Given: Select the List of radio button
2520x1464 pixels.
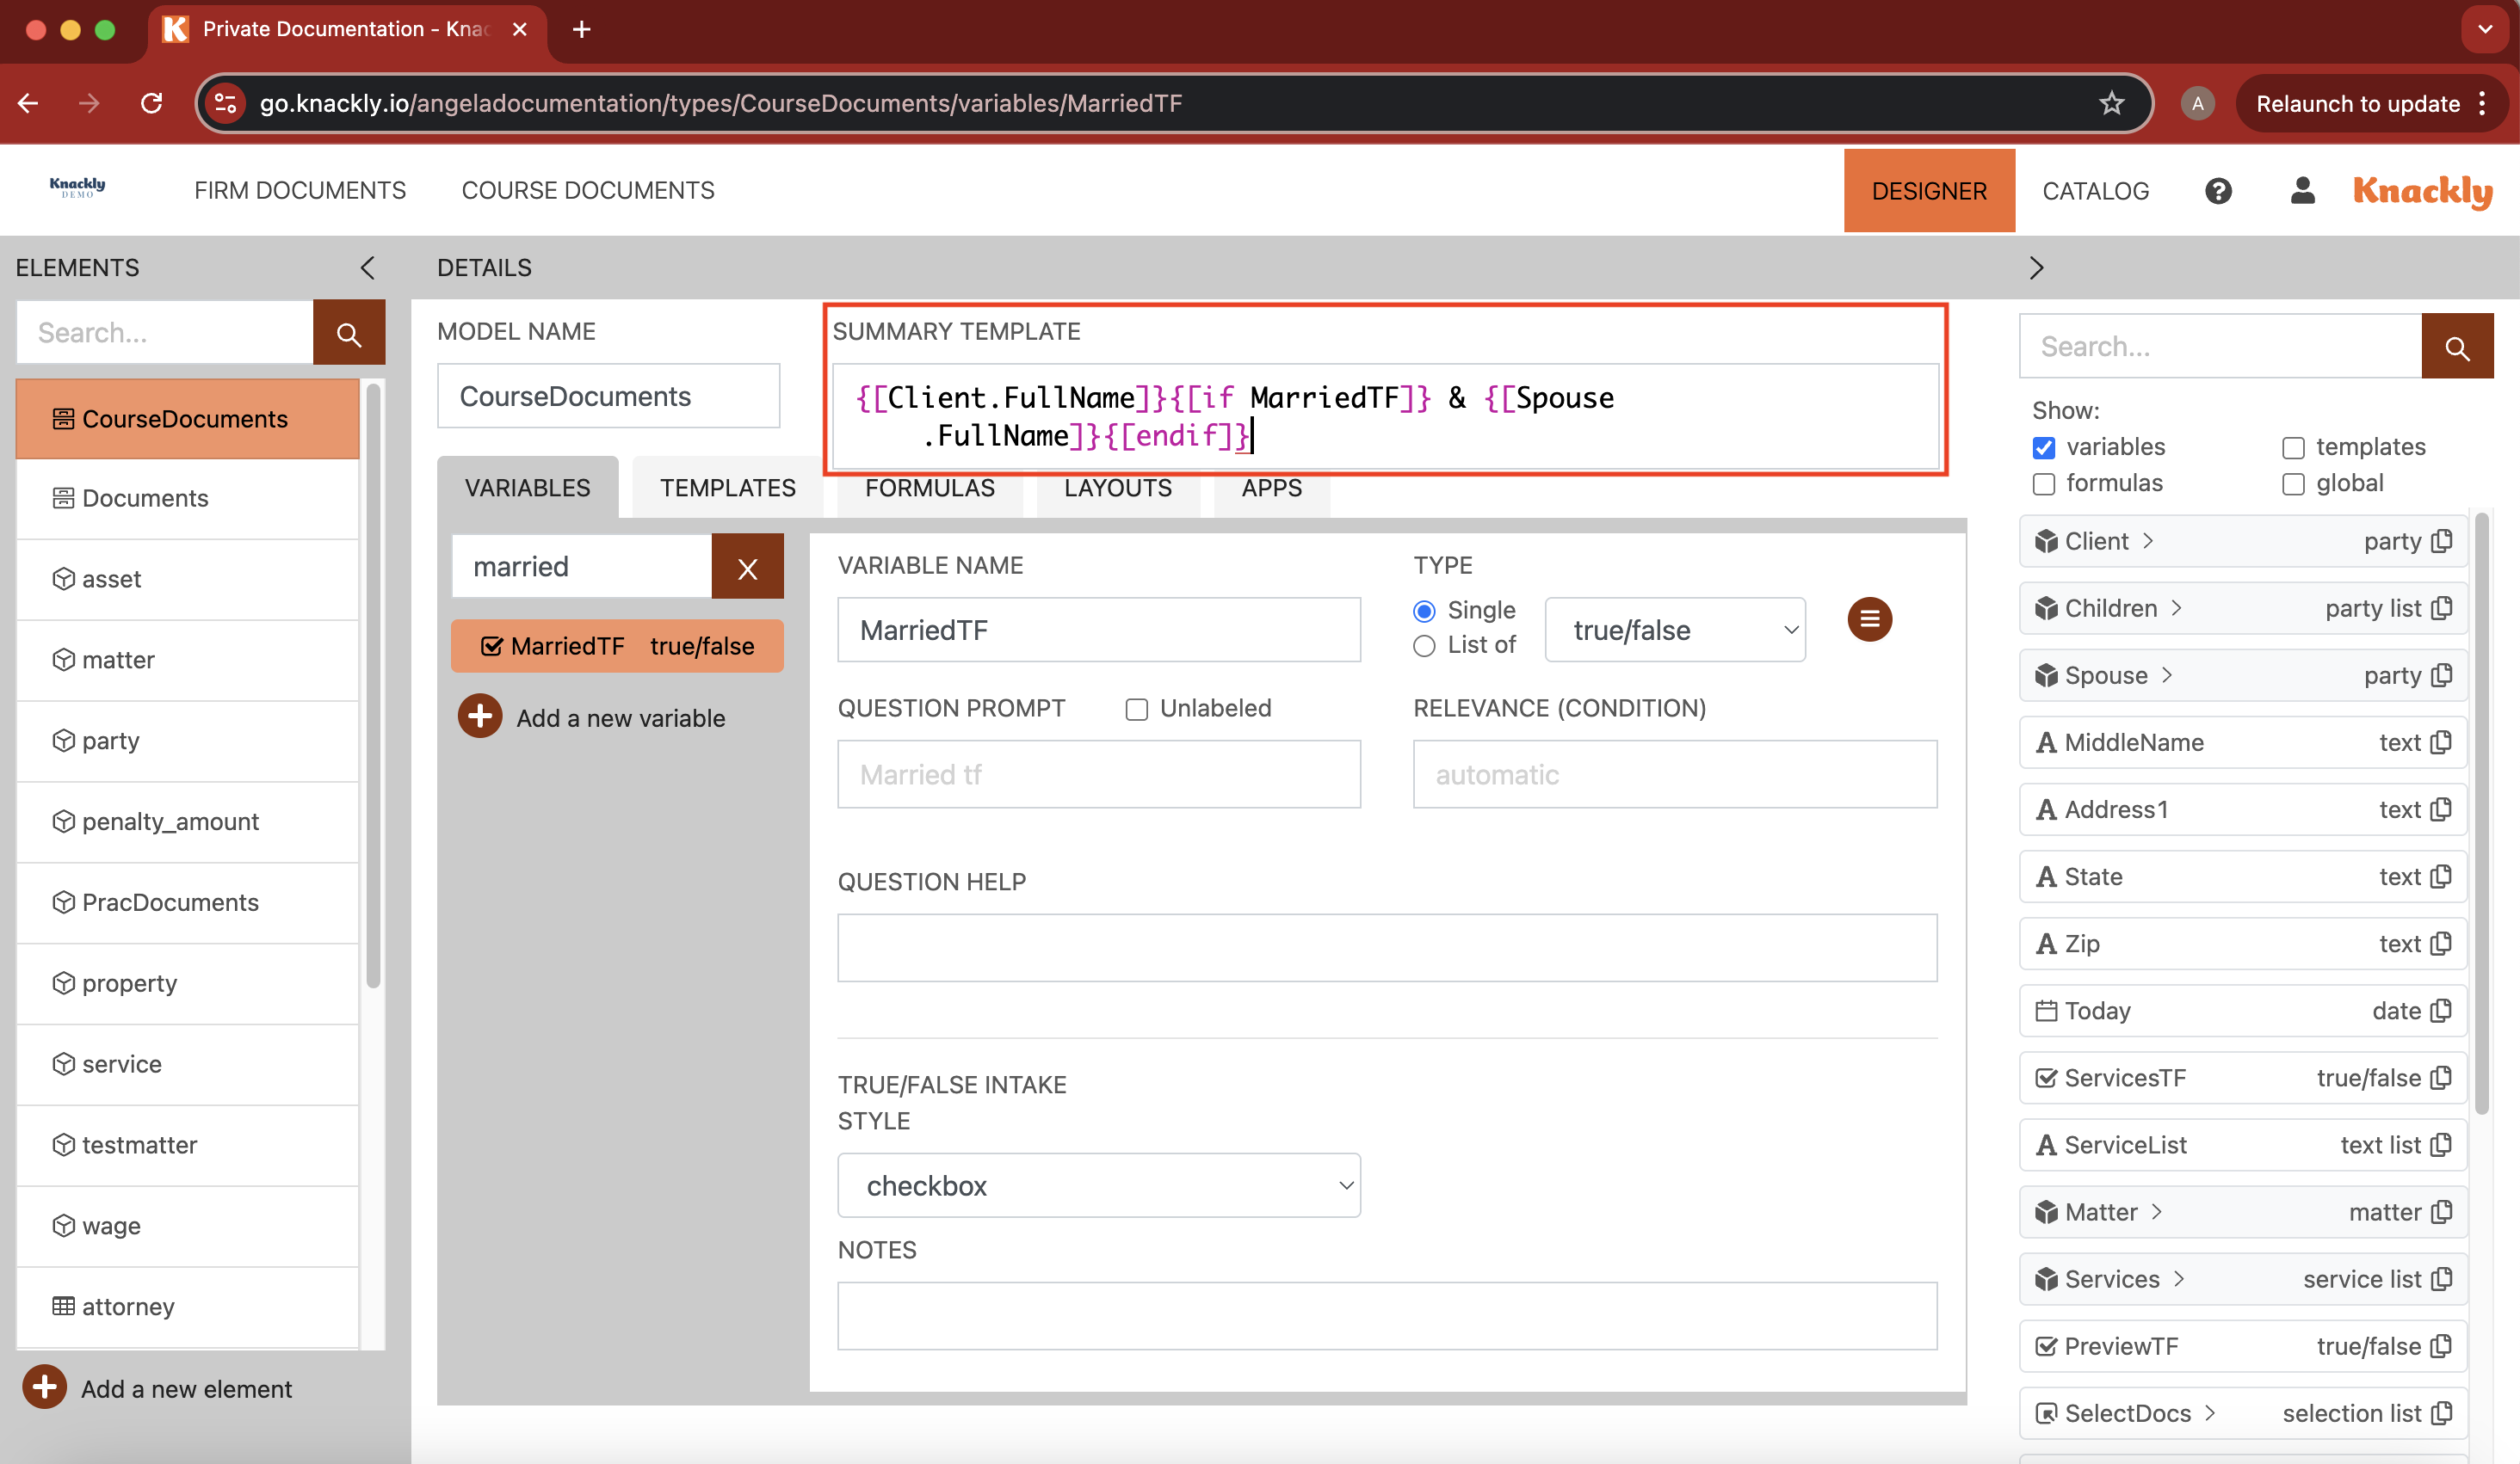Looking at the screenshot, I should click(x=1423, y=646).
